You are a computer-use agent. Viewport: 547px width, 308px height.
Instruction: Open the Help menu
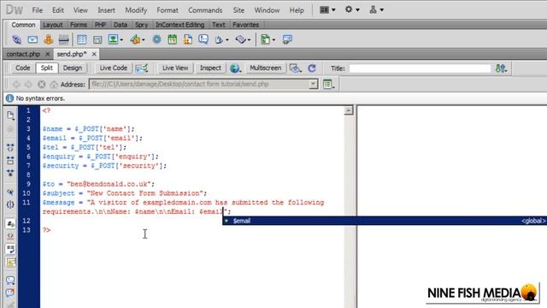click(297, 10)
